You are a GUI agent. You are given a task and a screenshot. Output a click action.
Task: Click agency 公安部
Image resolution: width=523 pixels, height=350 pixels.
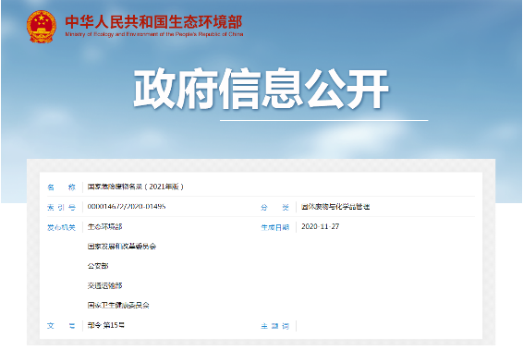pos(98,266)
